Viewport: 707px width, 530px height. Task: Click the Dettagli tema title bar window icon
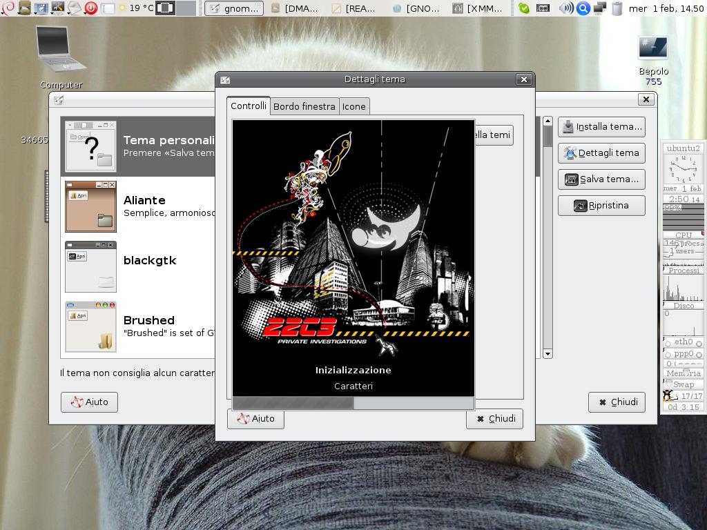(x=225, y=80)
